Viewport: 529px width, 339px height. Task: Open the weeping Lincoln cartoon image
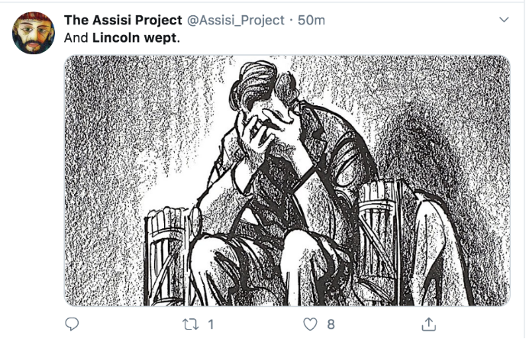pos(287,181)
